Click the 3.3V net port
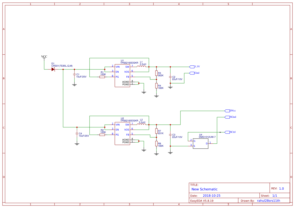Image resolution: width=295 pixels, height=208 pixels. coord(192,67)
